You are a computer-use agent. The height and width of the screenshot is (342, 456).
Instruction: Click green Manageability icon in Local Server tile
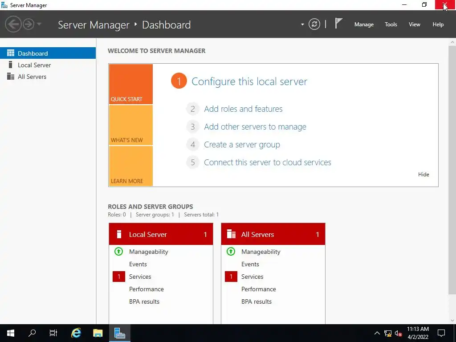click(x=118, y=251)
